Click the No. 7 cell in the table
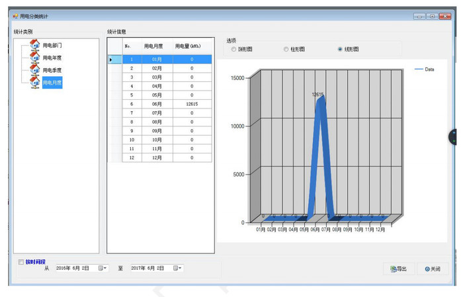 pos(132,113)
